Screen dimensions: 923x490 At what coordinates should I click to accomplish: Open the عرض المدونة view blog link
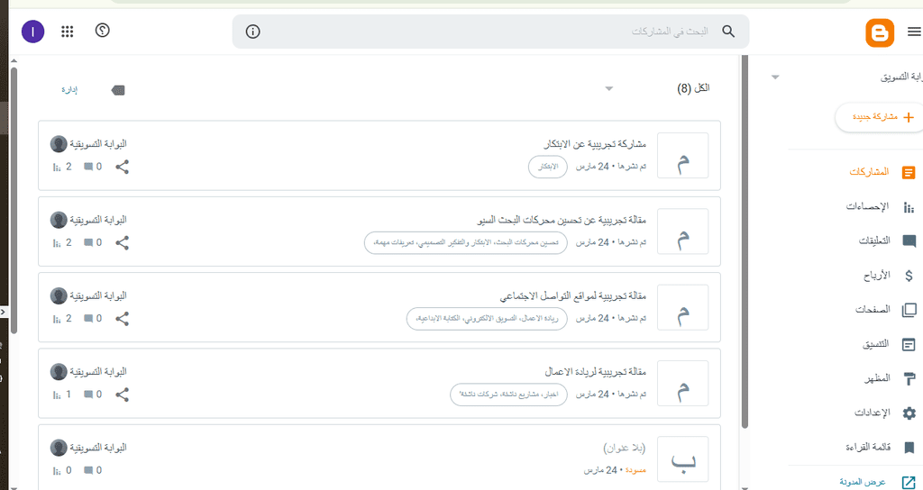(876, 483)
